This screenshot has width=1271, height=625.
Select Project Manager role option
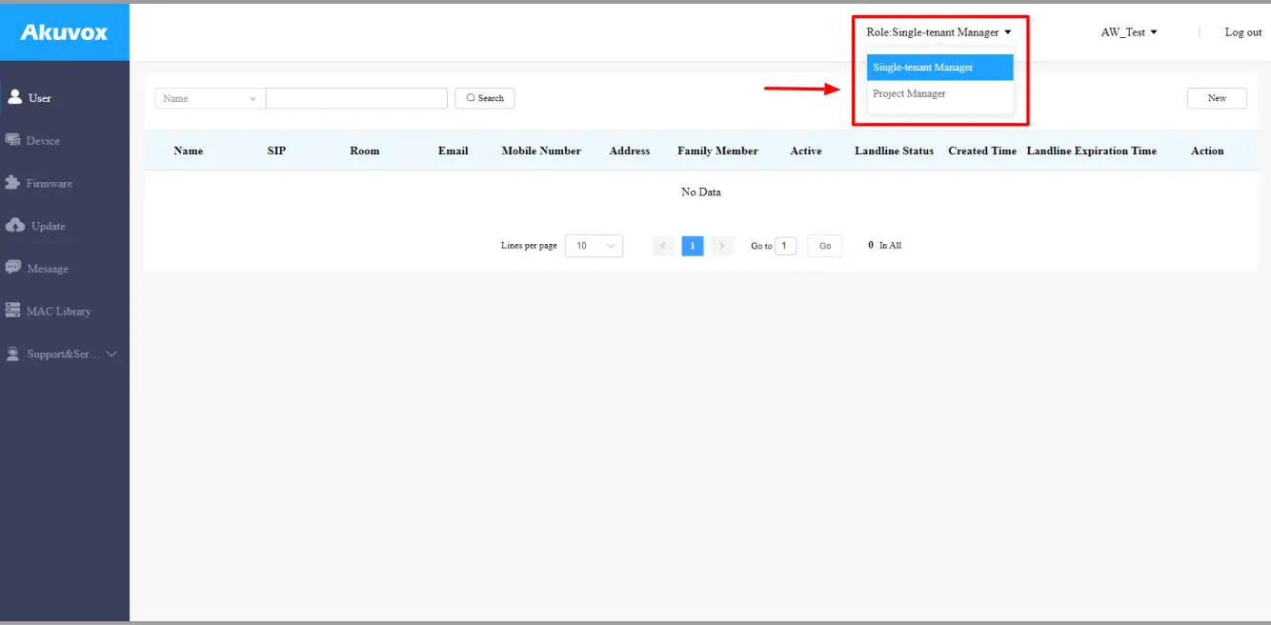(908, 93)
